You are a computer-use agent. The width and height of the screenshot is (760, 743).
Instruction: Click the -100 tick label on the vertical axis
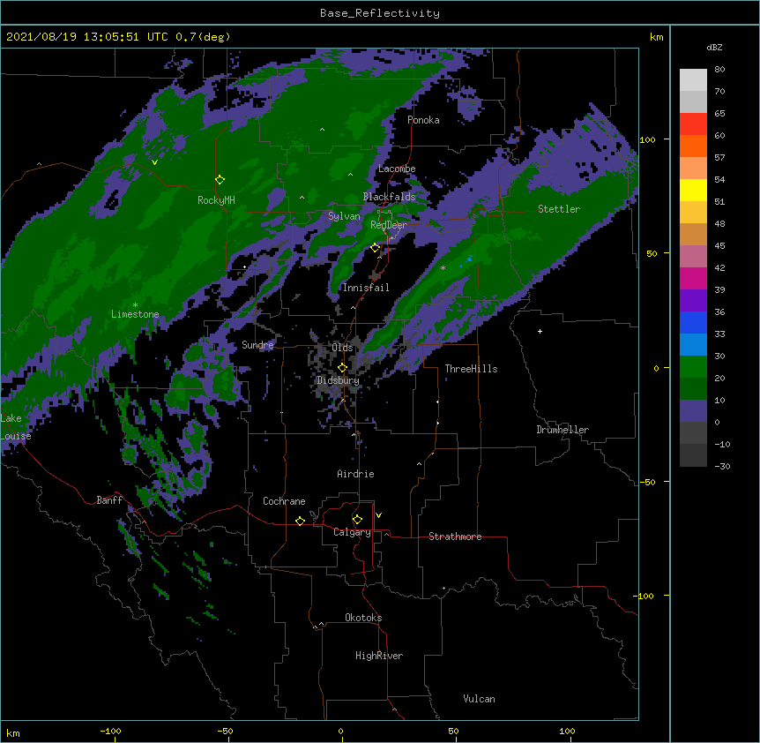[645, 596]
